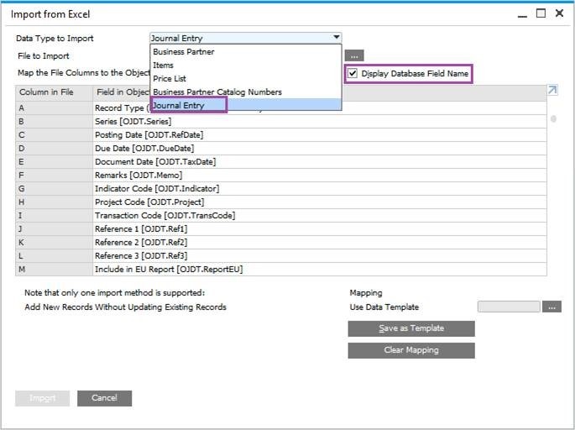Choose Price List from the dropdown list

pos(246,78)
